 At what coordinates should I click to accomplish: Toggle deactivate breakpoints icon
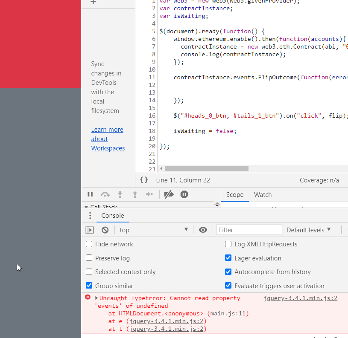tap(169, 194)
